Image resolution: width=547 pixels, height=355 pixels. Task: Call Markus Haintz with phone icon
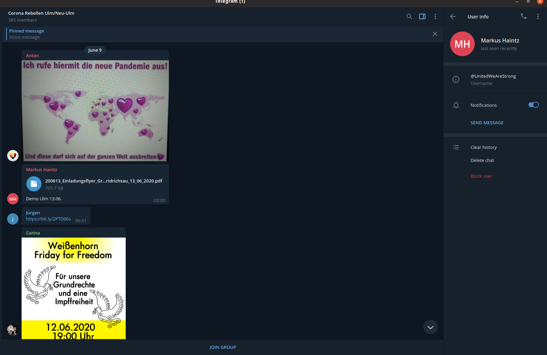pos(523,16)
